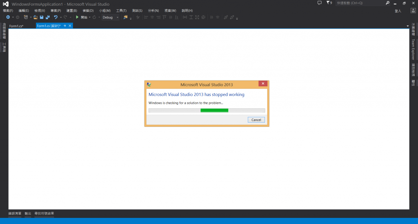Open the 錯誤清單 panel tab
Viewport: 418px width, 224px height.
(x=15, y=213)
